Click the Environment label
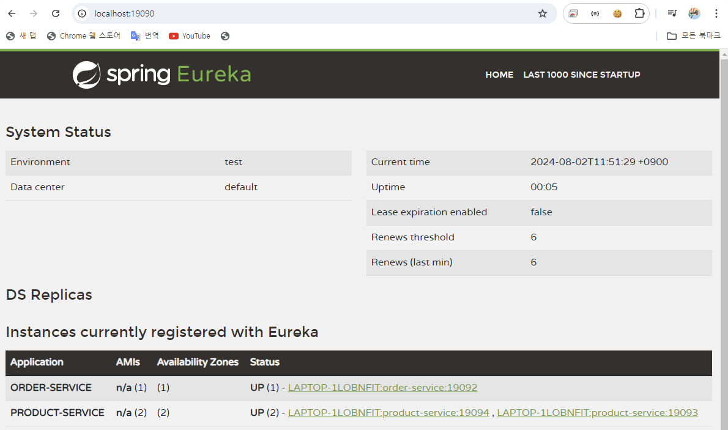This screenshot has width=728, height=430. 40,162
